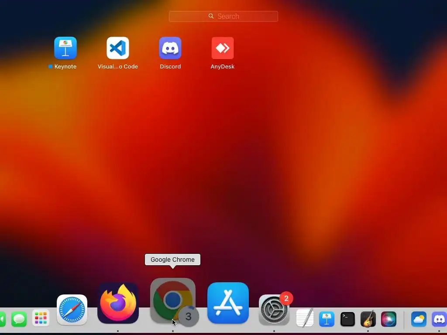
Task: Open TextEdit from the Dock
Action: point(305,318)
